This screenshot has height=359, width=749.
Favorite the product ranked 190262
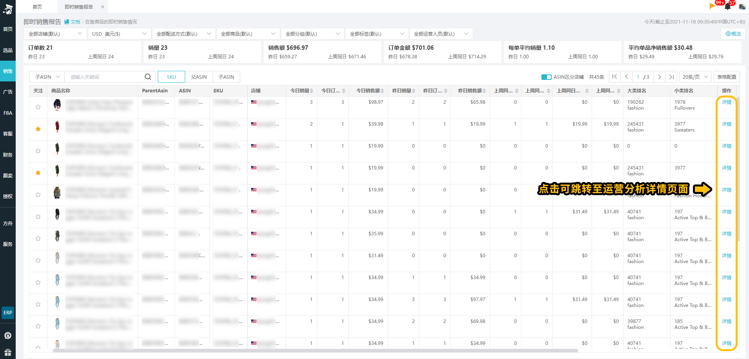(38, 107)
